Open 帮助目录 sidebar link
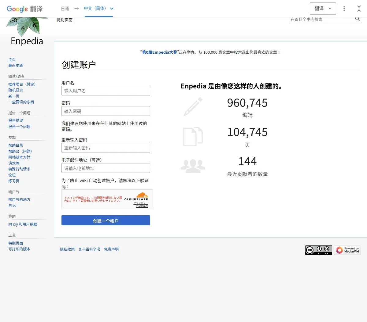The image size is (367, 322). [16, 145]
